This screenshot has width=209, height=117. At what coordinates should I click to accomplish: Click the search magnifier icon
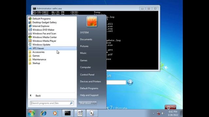(x=72, y=103)
